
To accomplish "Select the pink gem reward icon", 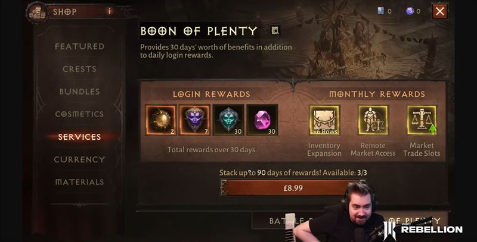I will [x=262, y=120].
